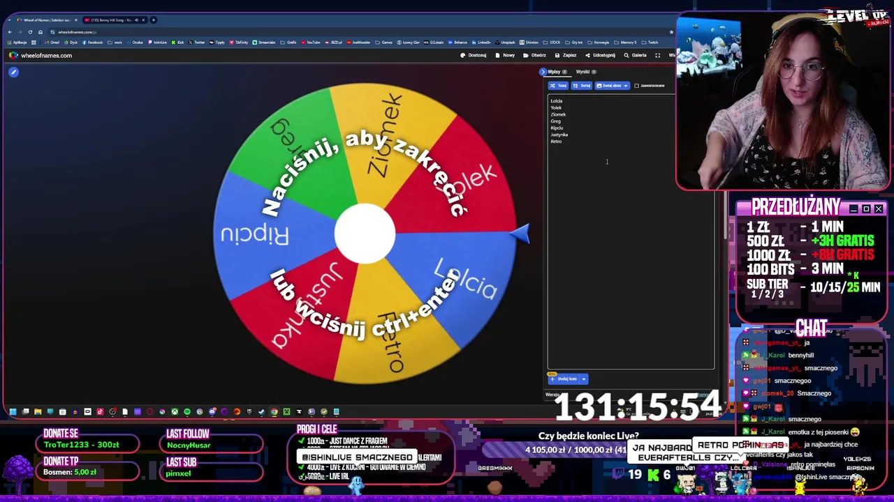Click Otwórz to open a wheel
This screenshot has height=502, width=894.
(x=535, y=55)
